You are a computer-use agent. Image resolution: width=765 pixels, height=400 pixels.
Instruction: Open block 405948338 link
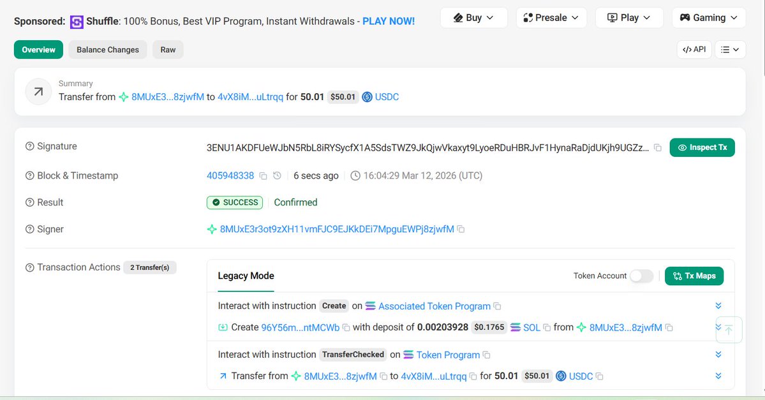click(x=230, y=175)
